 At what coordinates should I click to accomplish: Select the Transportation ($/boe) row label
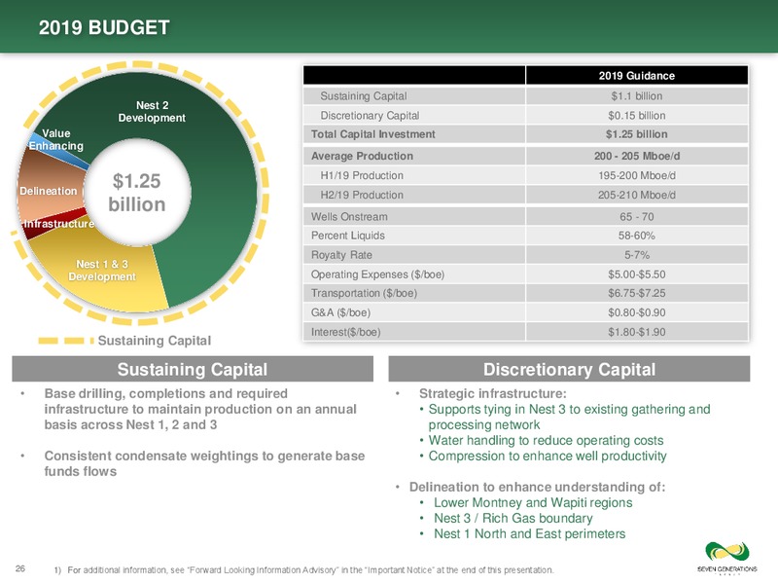click(364, 293)
